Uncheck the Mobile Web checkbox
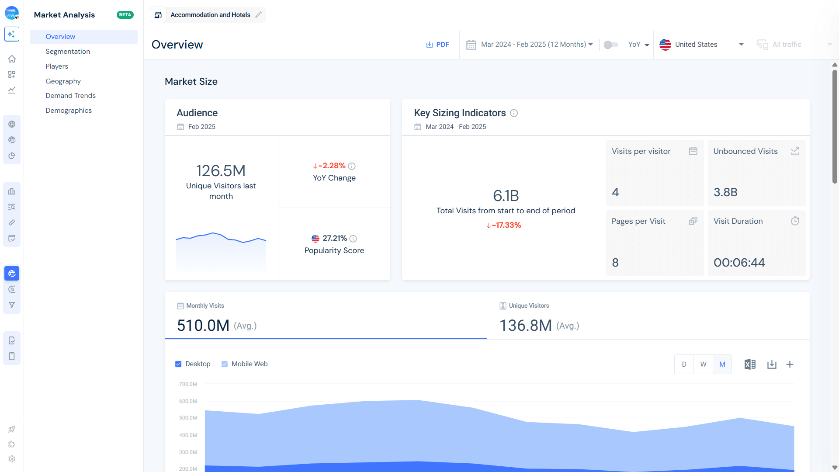The height and width of the screenshot is (472, 839). (x=225, y=364)
